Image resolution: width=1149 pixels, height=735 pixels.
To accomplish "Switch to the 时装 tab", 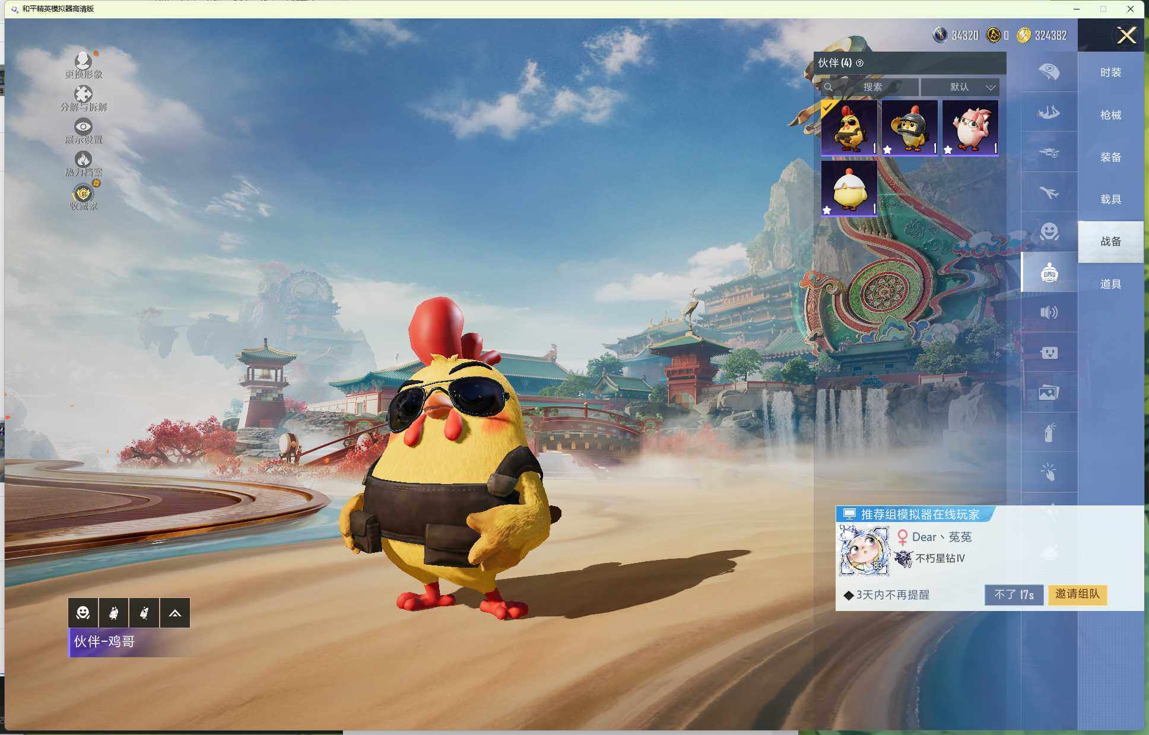I will click(x=1110, y=72).
